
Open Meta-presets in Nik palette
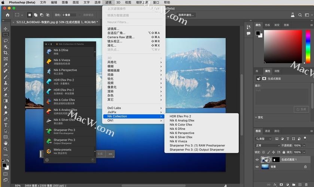69,151
